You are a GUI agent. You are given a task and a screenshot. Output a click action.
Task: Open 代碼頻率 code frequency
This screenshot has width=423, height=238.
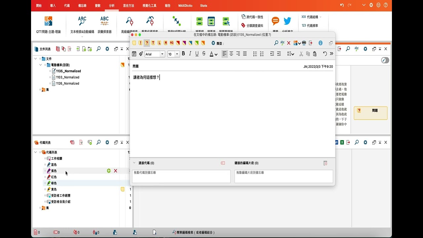click(x=310, y=25)
